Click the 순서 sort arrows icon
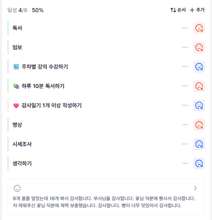The width and height of the screenshot is (212, 220). click(173, 10)
